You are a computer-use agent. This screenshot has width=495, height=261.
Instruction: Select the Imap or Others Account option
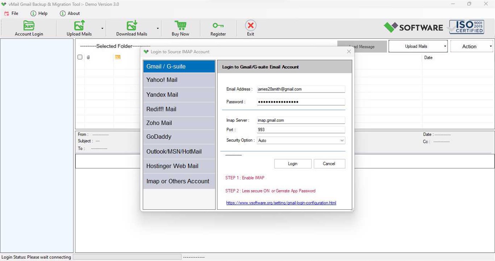(x=179, y=181)
